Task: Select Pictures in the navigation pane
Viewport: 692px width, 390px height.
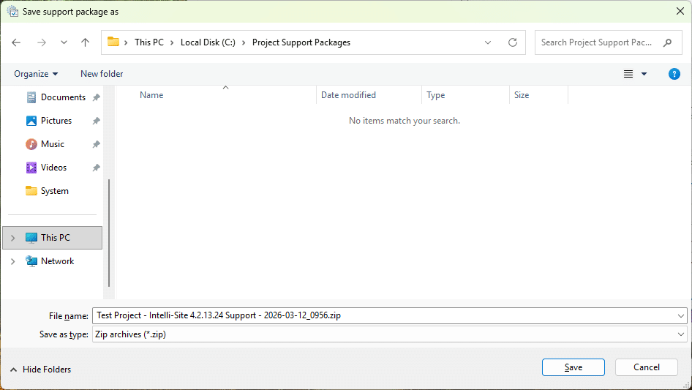Action: pos(56,121)
